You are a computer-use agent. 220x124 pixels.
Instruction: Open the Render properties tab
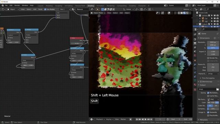coord(195,39)
